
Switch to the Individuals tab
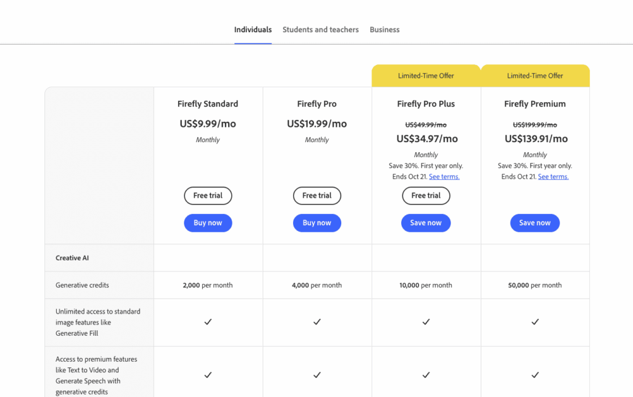click(x=253, y=30)
